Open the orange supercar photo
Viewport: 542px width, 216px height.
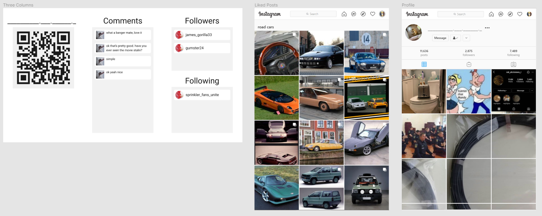point(277,98)
